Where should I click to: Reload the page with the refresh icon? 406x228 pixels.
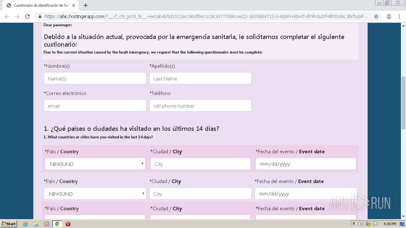27,16
